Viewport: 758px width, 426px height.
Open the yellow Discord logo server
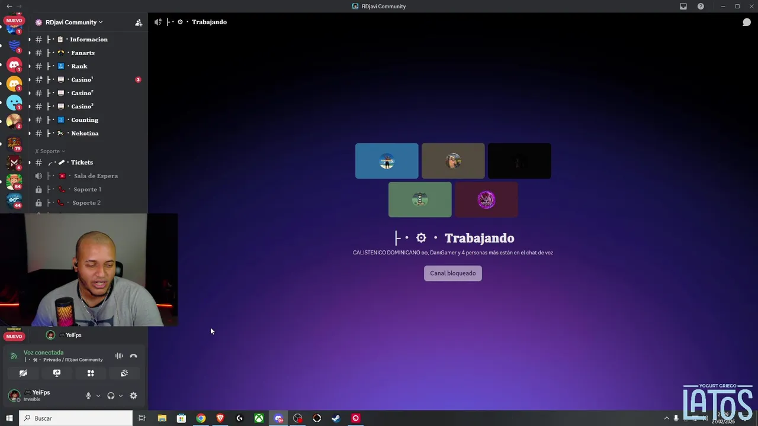coord(14,84)
